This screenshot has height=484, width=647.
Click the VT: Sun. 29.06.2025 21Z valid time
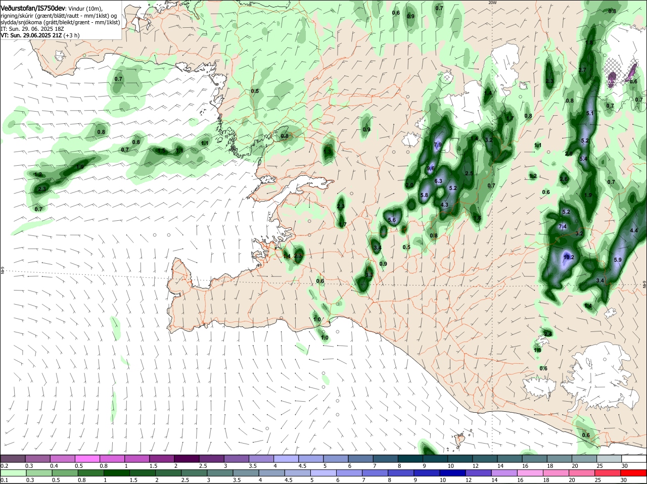point(31,35)
